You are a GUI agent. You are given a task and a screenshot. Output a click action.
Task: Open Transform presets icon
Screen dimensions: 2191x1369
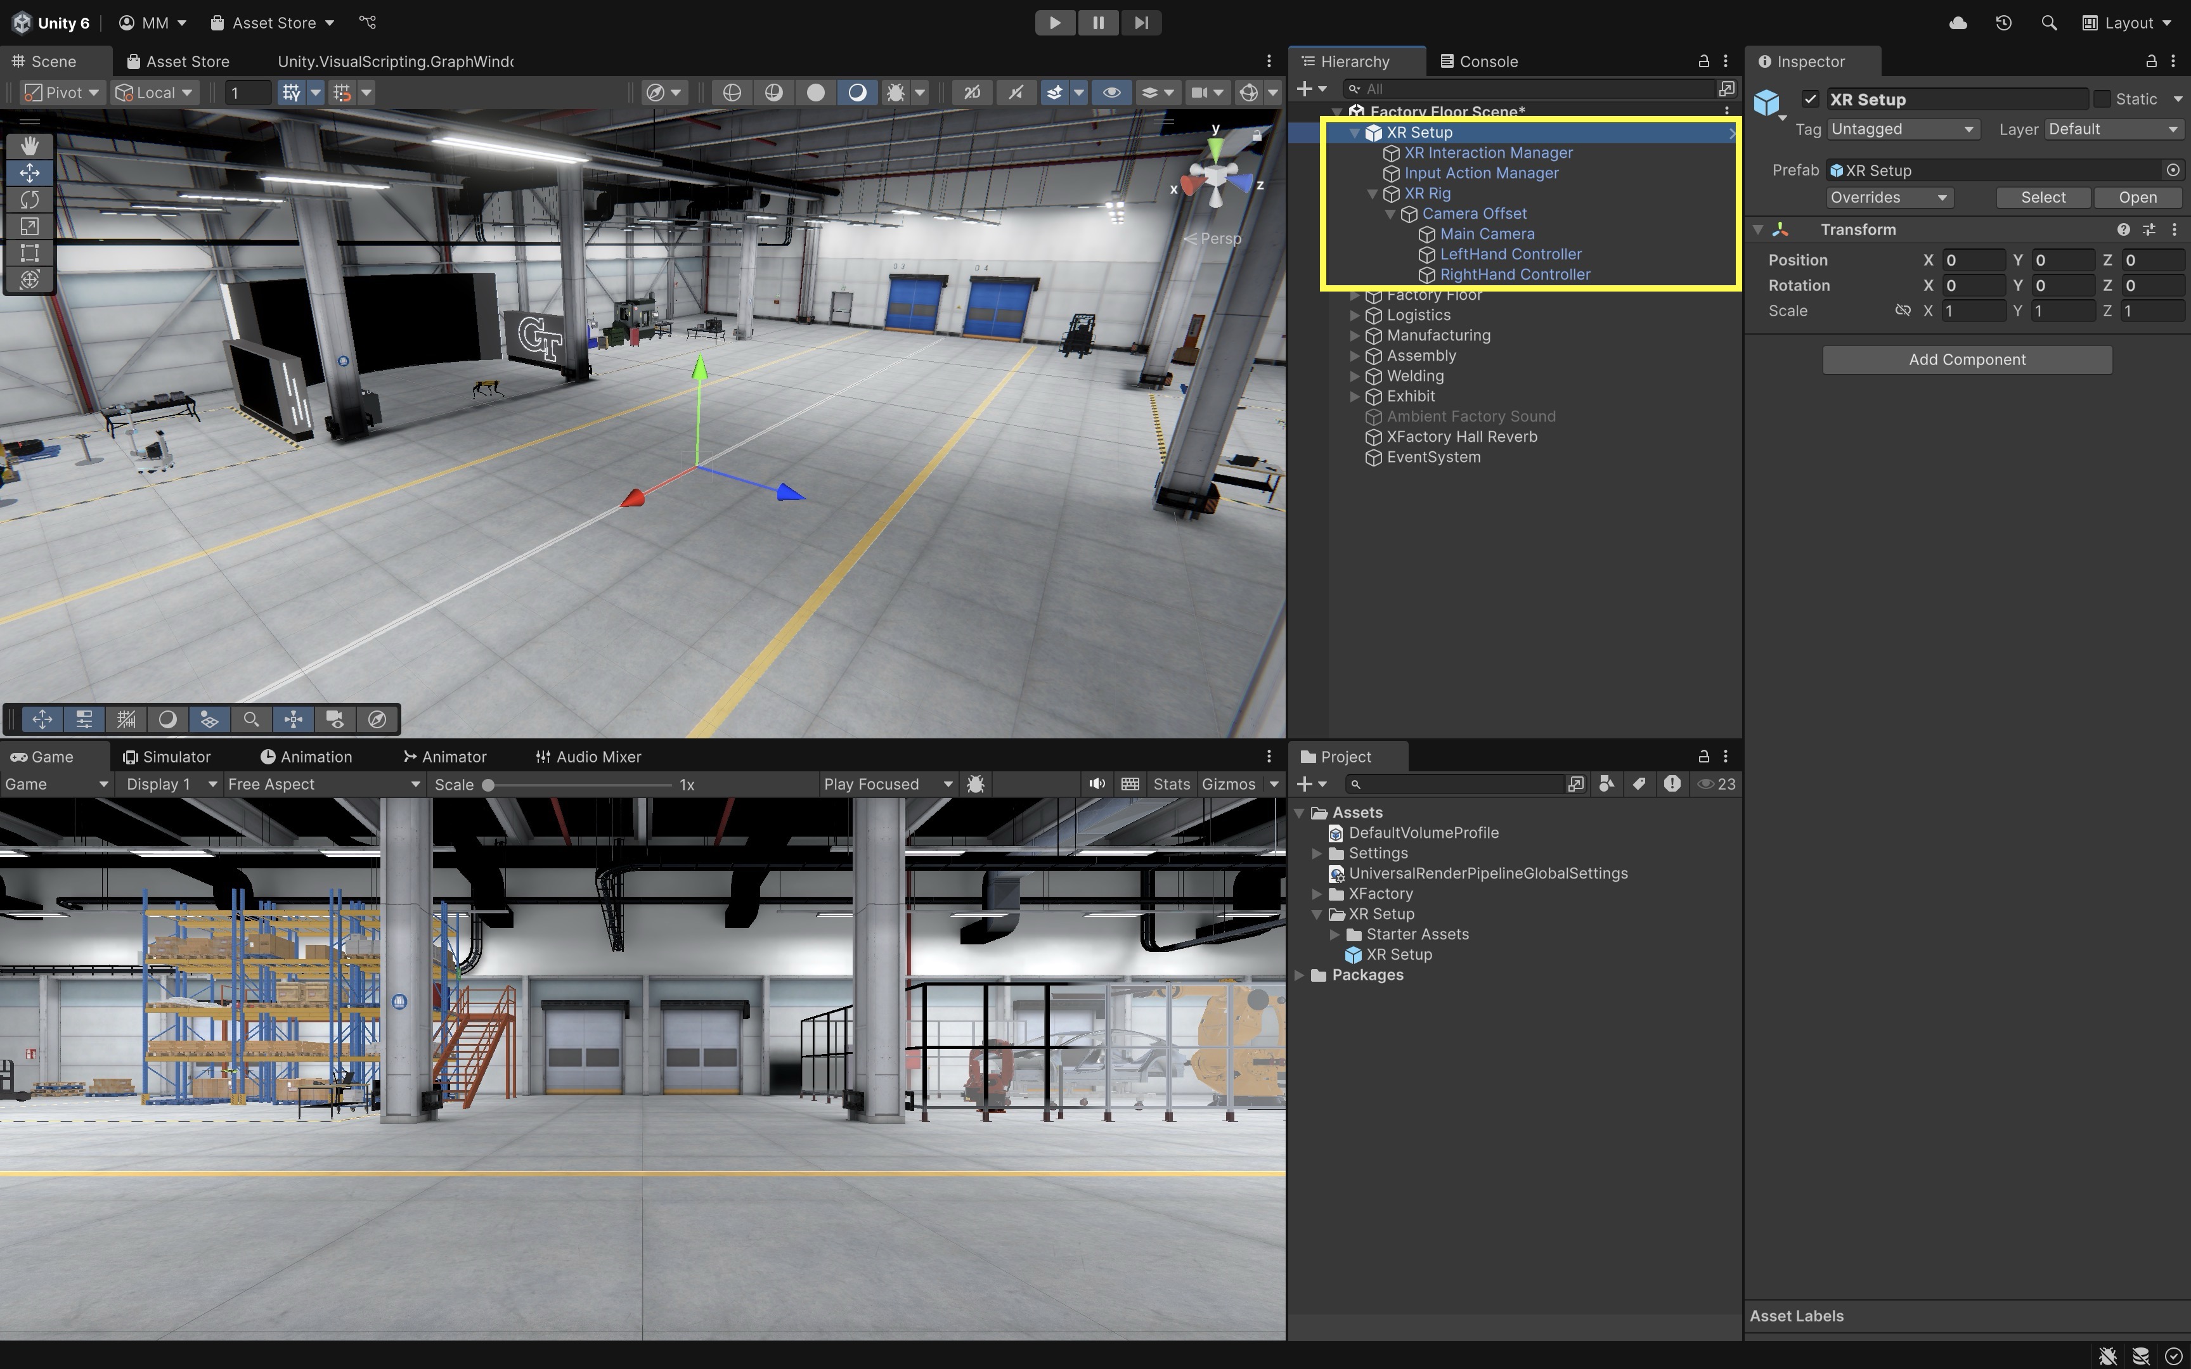2149,230
